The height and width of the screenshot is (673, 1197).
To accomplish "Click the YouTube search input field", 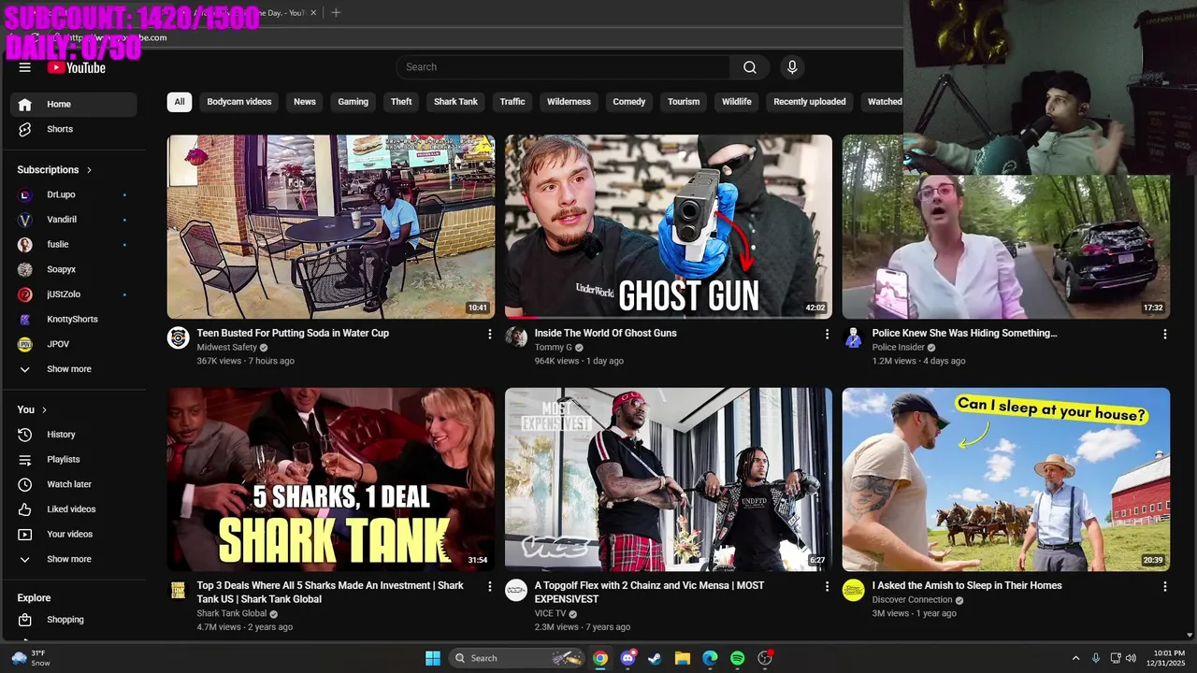I will pos(563,67).
